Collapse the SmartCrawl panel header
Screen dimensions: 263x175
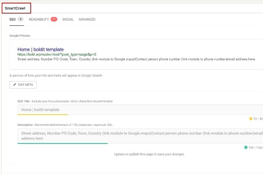coord(15,8)
